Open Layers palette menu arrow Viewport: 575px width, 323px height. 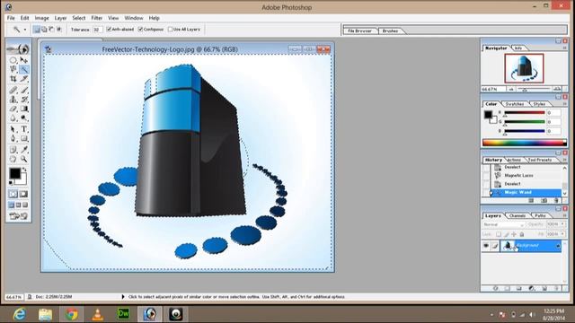(565, 215)
